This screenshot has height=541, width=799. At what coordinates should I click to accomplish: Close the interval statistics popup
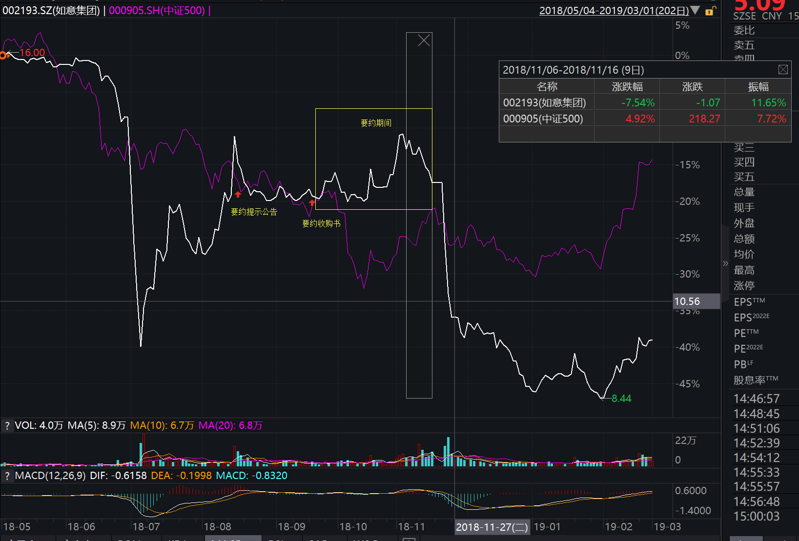[x=783, y=70]
